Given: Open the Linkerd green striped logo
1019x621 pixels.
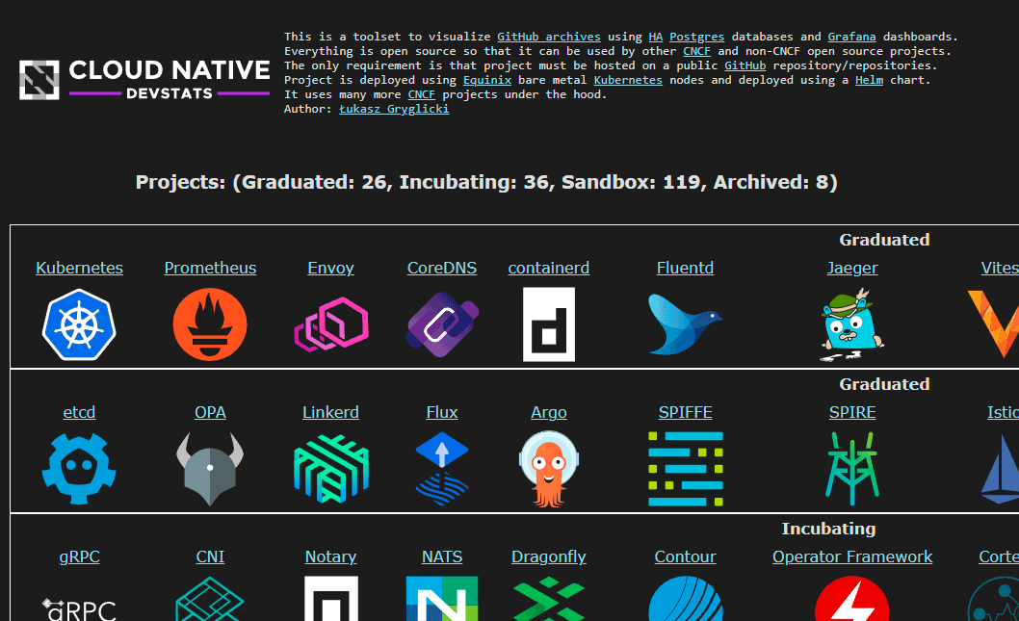Looking at the screenshot, I should [330, 468].
